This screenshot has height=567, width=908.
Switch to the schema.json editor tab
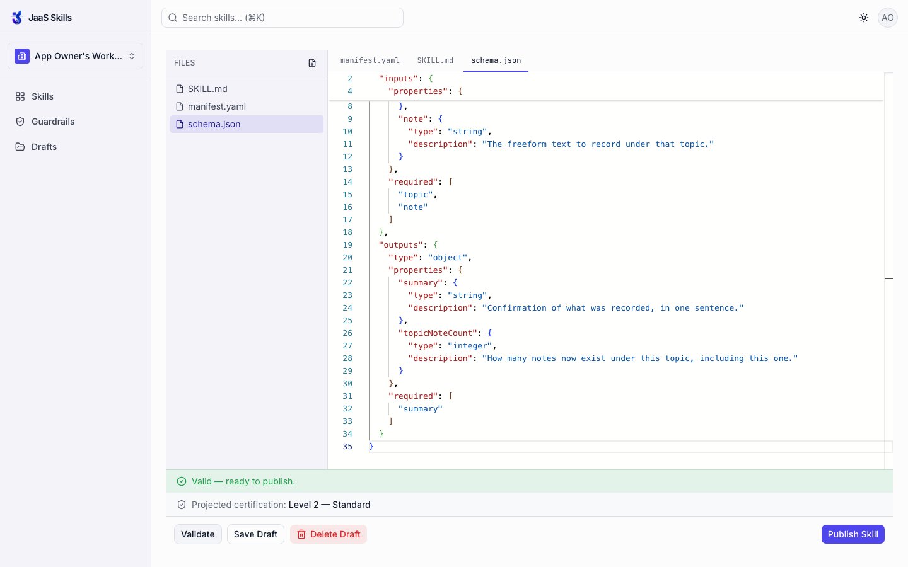(x=496, y=60)
